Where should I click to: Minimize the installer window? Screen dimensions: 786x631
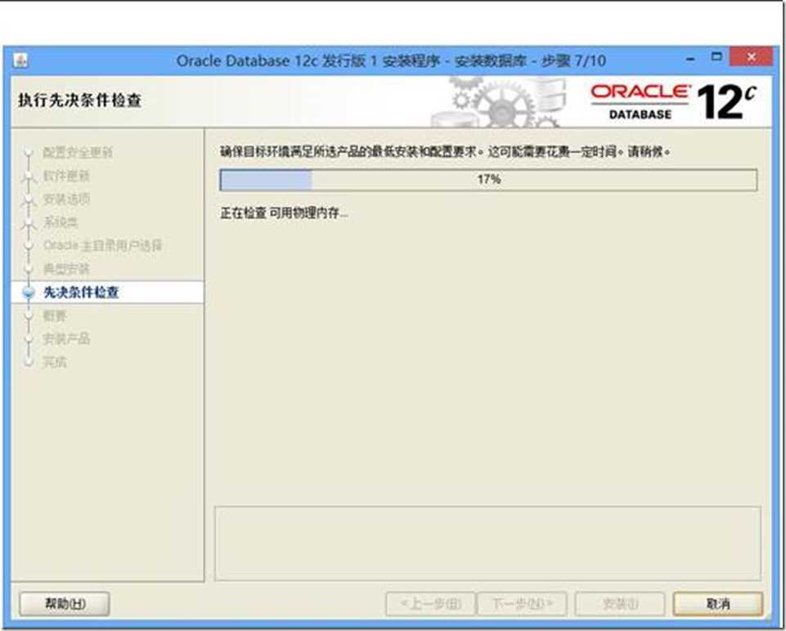click(691, 59)
